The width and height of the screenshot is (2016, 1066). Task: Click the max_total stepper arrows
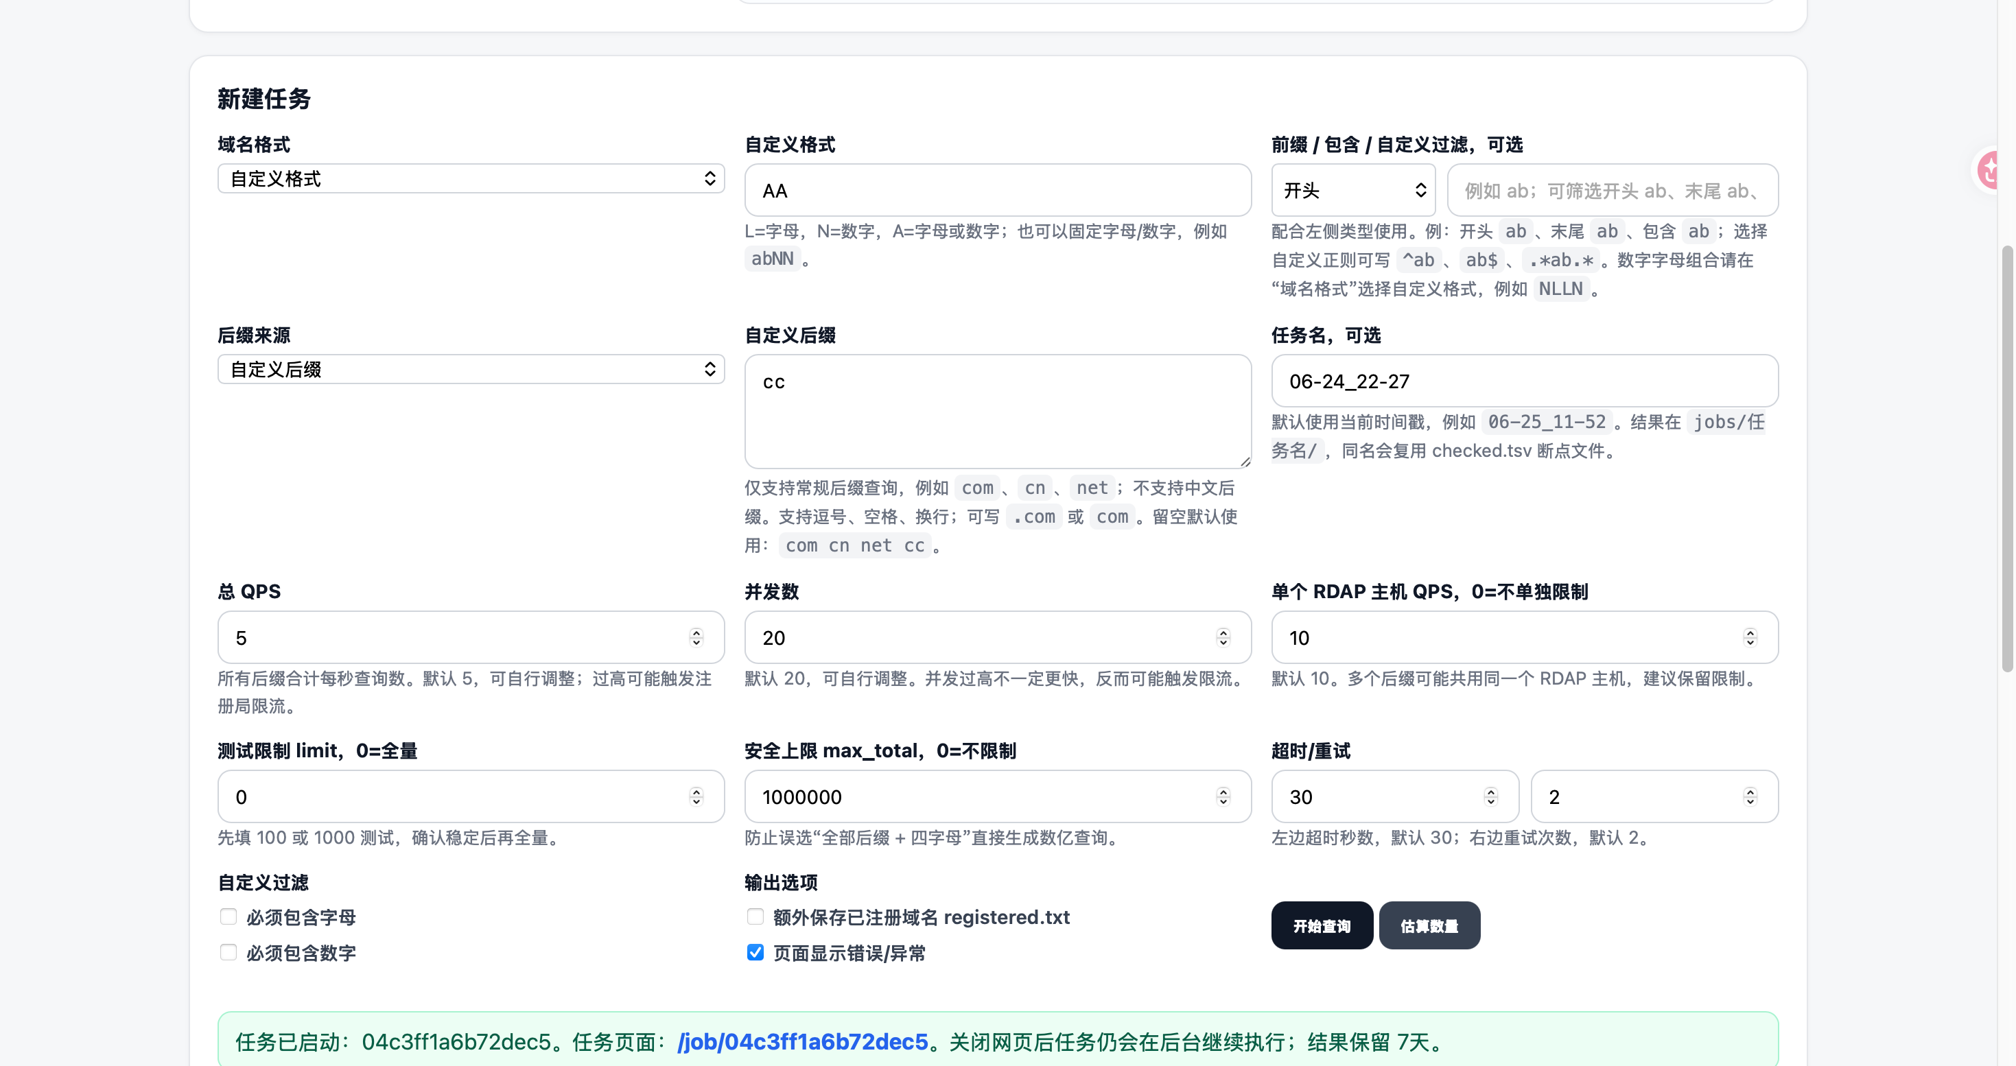1223,796
